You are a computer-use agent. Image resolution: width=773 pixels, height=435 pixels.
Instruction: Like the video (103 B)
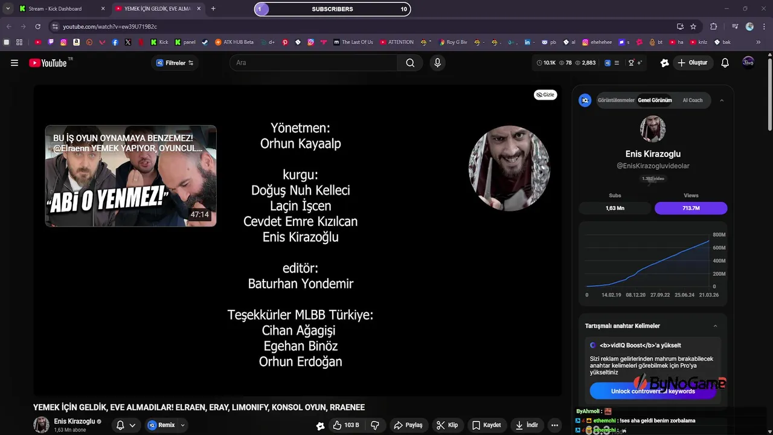point(346,425)
